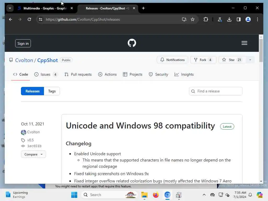Screen dimensions: 268x201
Task: Click the install app icon in address bar
Action: (184, 19)
